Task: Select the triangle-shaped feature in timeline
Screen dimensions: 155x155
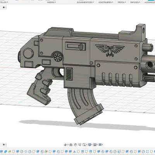Action: click(74, 152)
